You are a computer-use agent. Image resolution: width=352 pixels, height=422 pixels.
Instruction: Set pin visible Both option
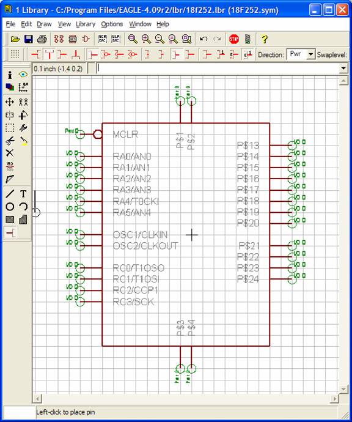(x=248, y=54)
